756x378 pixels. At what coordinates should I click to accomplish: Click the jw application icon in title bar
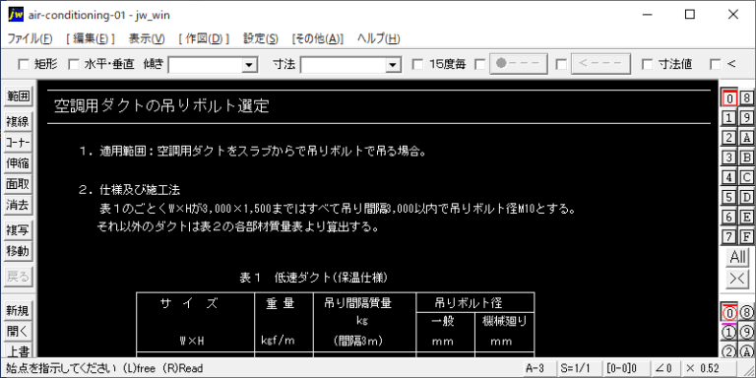(16, 15)
